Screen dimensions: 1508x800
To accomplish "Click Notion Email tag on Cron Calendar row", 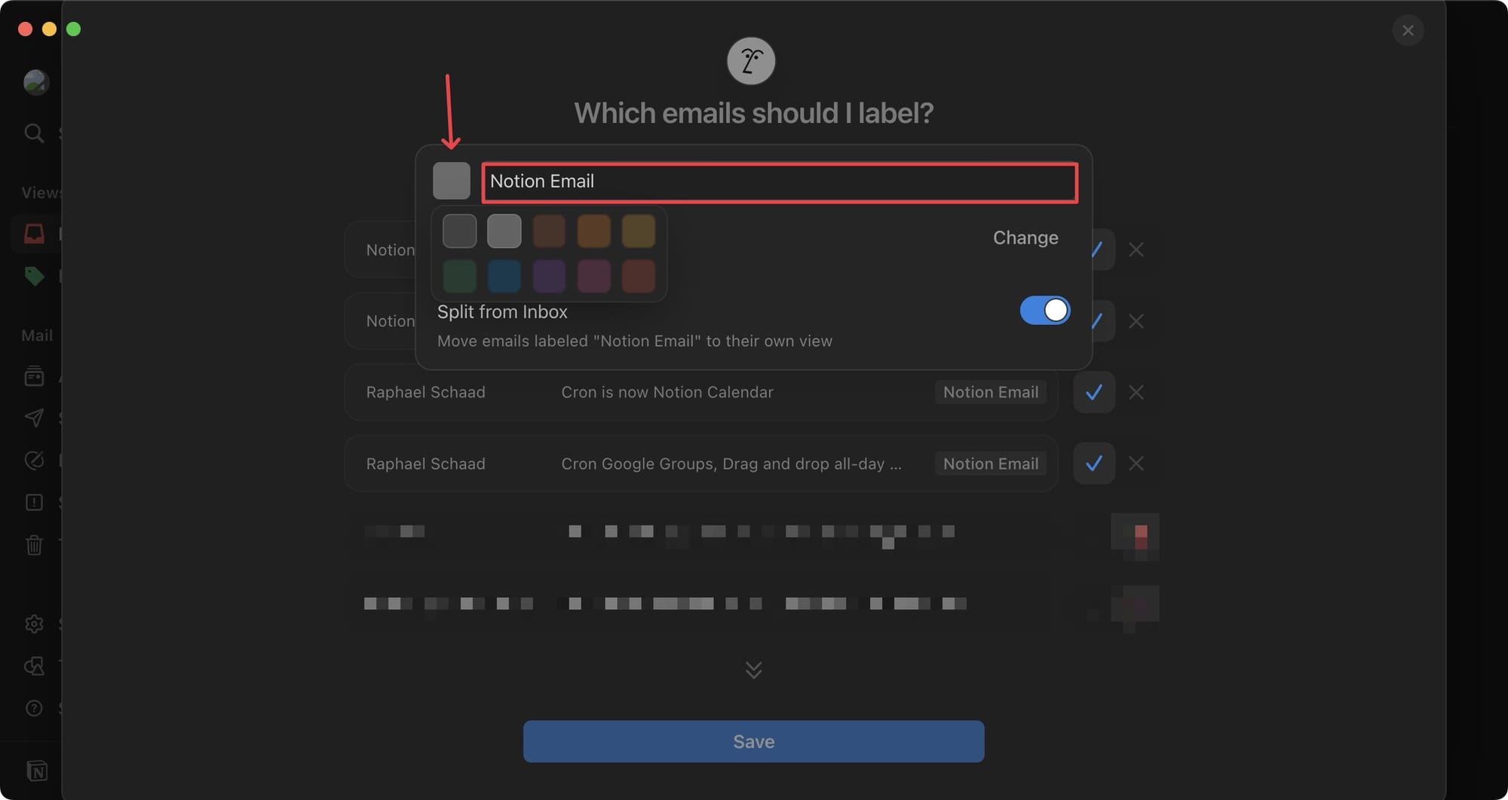I will pyautogui.click(x=991, y=392).
